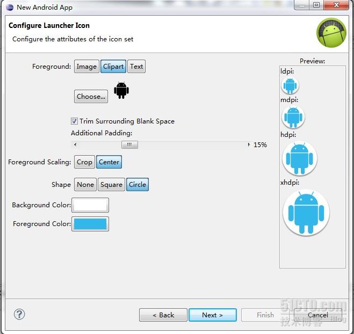Click the ldpi preview icon
Image resolution: width=354 pixels, height=334 pixels.
tap(290, 85)
